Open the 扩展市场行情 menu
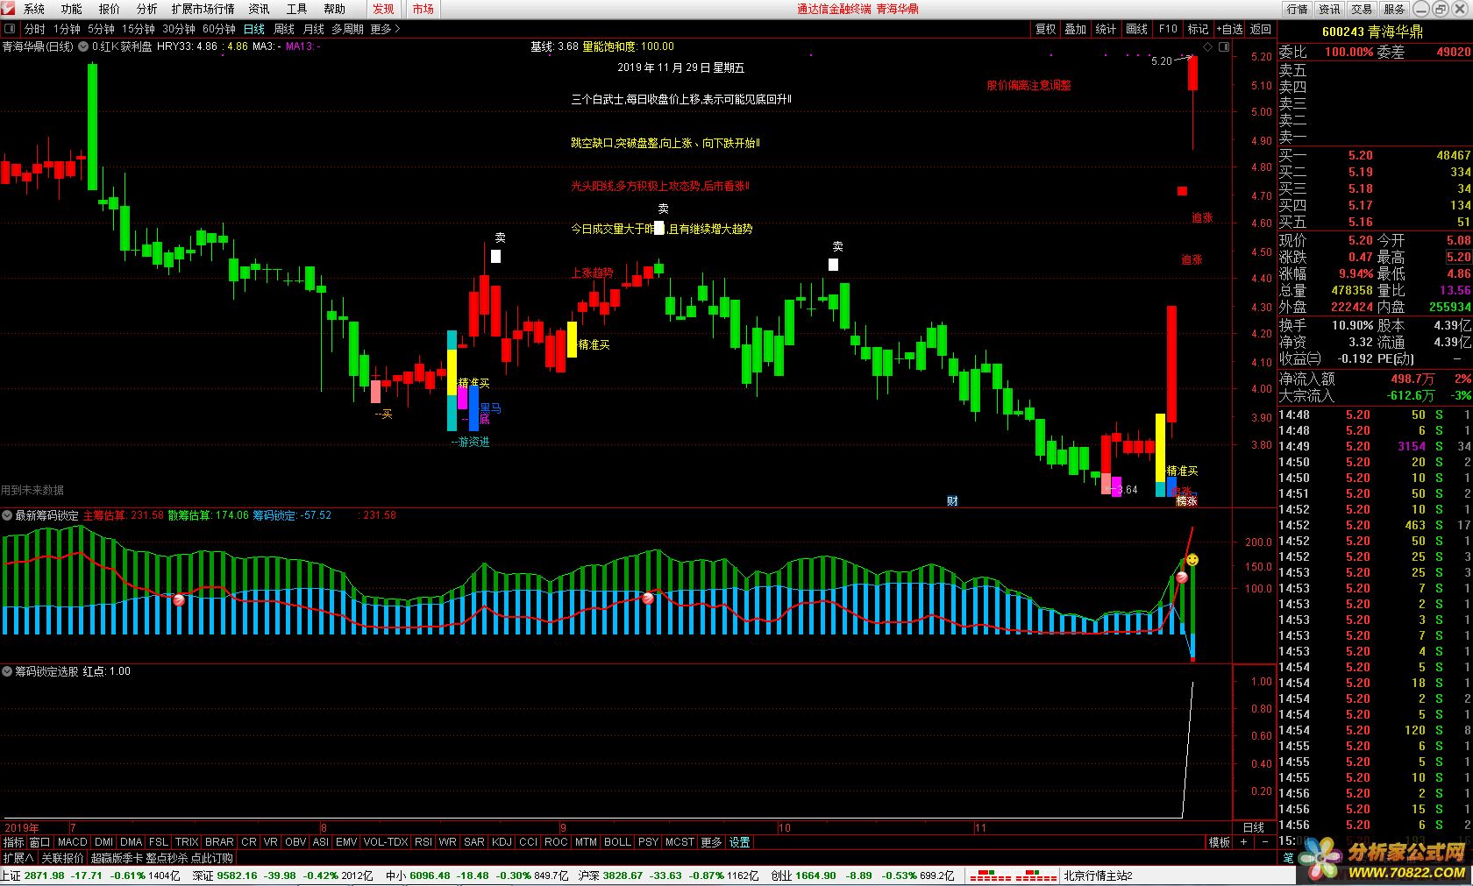Screen dimensions: 1473x886 203,9
